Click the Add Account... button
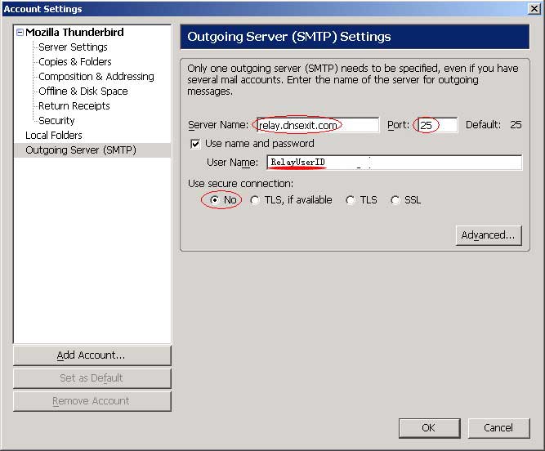 92,355
